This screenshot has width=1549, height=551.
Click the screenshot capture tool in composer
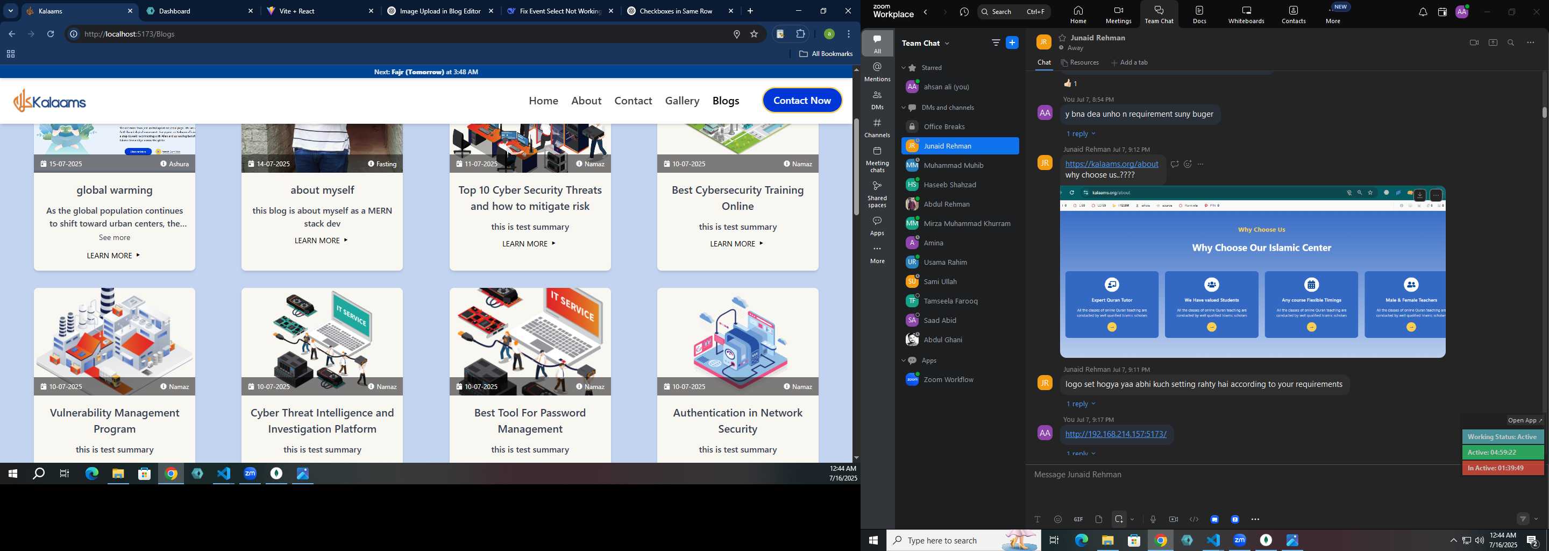[1119, 519]
